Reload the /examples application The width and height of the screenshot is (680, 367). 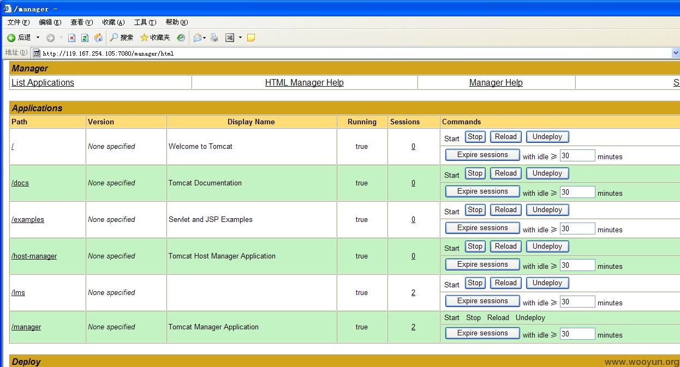click(505, 210)
